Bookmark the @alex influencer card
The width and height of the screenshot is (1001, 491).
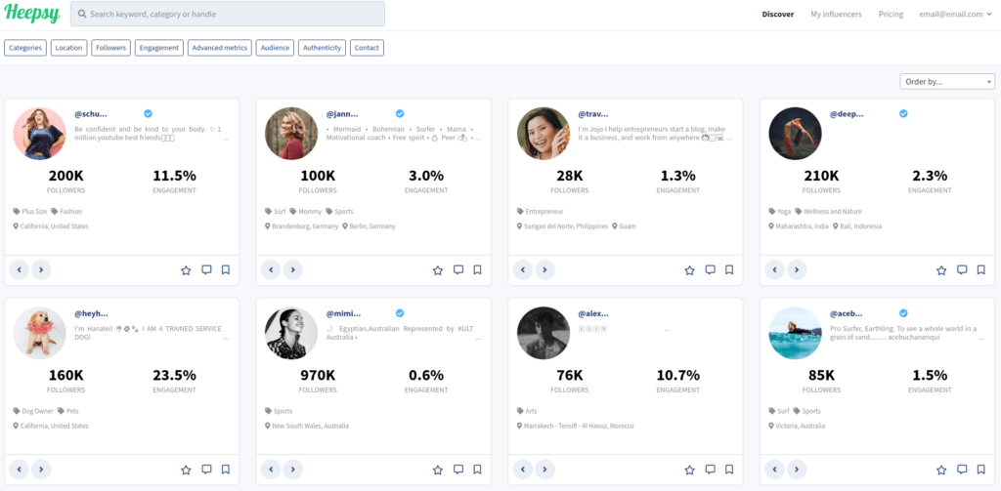(x=729, y=470)
